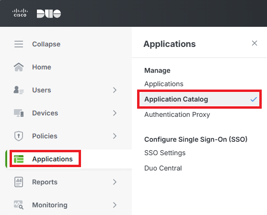Click the Collapse hamburger icon
Viewport: 267px width, 215px height.
19,44
